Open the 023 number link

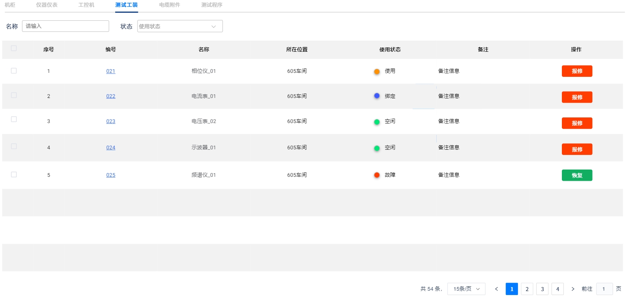111,121
